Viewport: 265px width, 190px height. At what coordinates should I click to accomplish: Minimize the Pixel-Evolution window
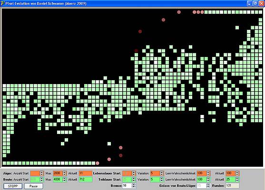(249, 3)
